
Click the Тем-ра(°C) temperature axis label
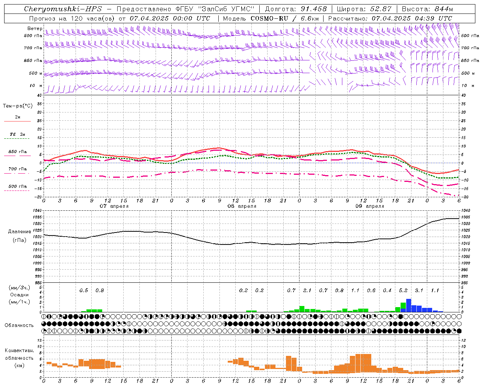tap(18, 106)
